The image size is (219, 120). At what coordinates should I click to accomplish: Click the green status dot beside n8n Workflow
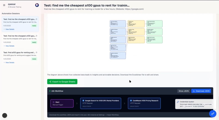coord(50,91)
